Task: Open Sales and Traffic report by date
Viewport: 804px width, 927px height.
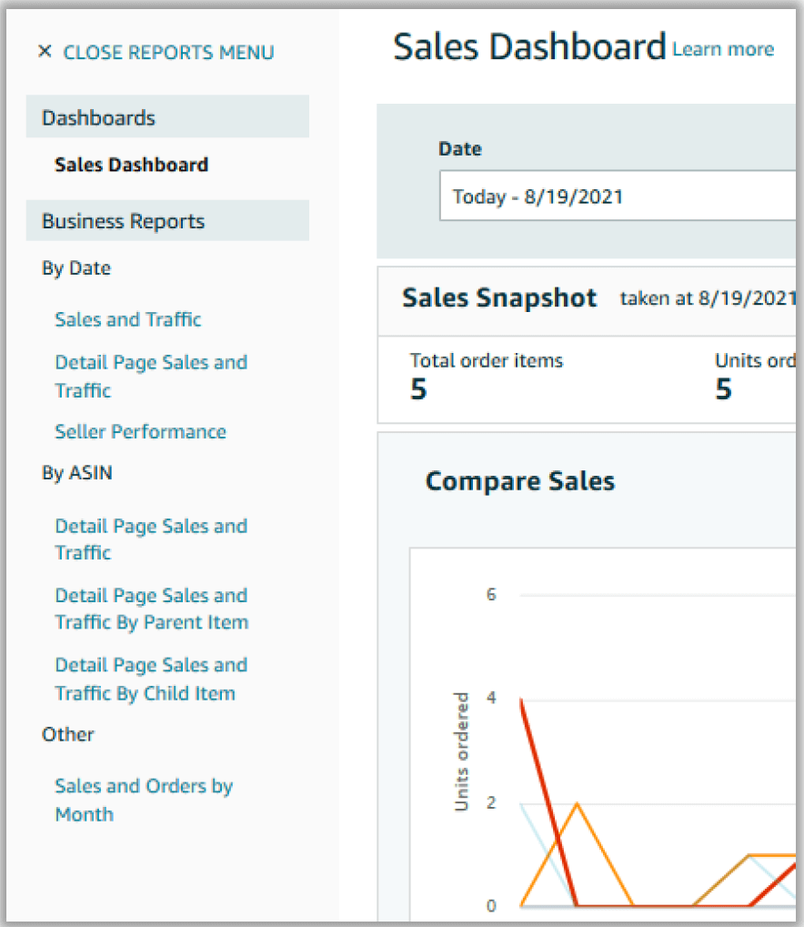Action: tap(127, 319)
